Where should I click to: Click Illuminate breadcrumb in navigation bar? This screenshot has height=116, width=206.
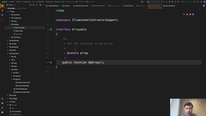pos(40,2)
